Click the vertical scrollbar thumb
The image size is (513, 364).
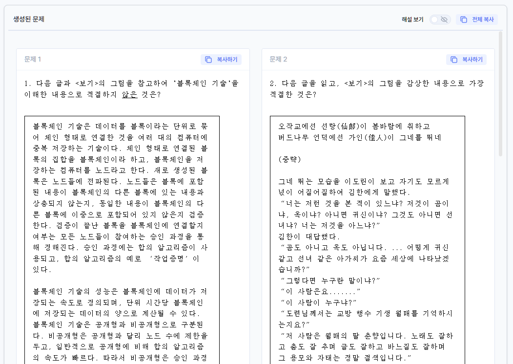coord(500,93)
